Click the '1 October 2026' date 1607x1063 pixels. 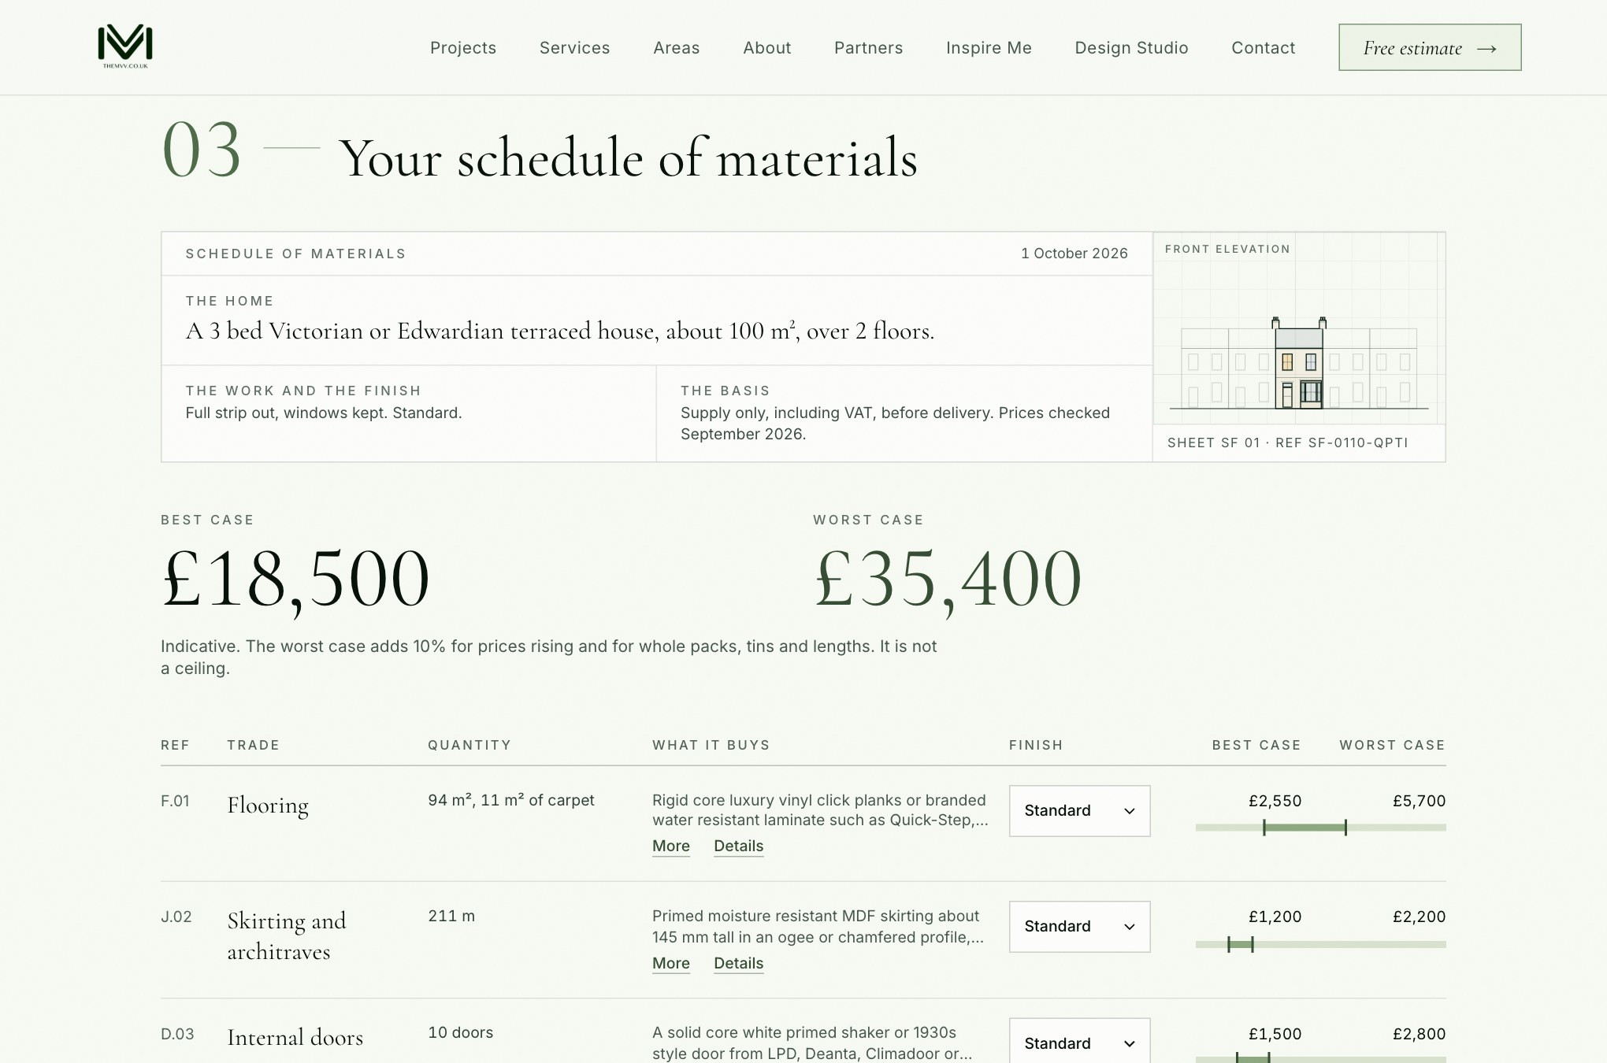pyautogui.click(x=1074, y=254)
